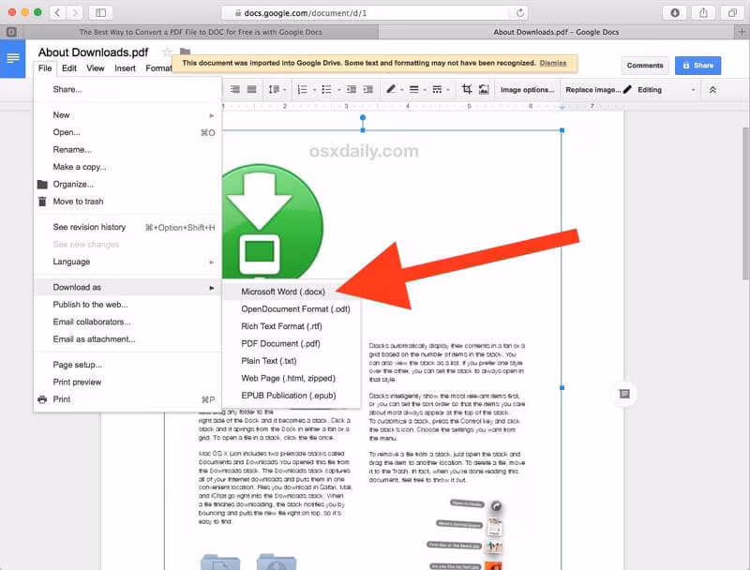Download as Web Page (.html, zipped)
Screen dimensions: 750x570
point(292,378)
